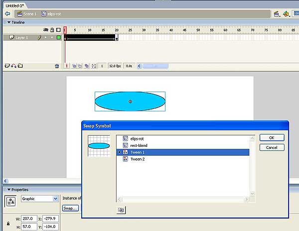
Task: Toggle the outline color square on Layer 1
Action: tap(58, 37)
